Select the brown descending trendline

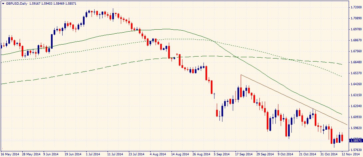point(293,99)
